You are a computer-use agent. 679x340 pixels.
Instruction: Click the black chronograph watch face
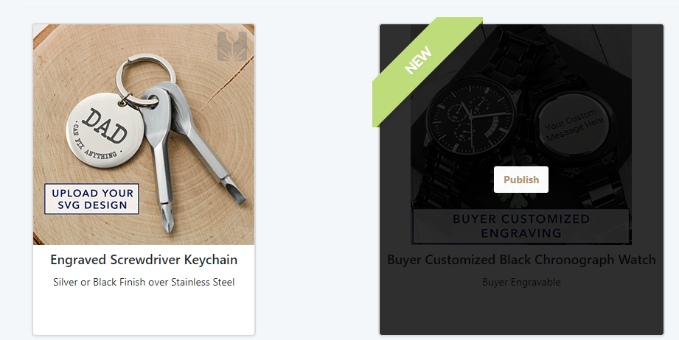click(x=470, y=118)
